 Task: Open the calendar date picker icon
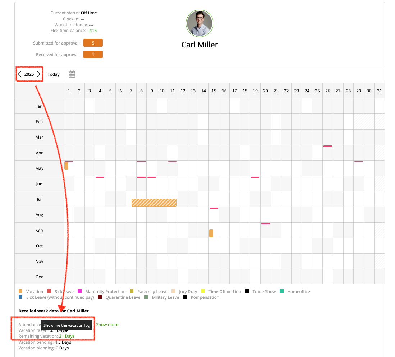72,74
